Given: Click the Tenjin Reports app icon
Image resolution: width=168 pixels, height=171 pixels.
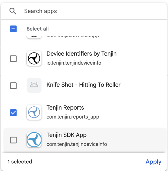Looking at the screenshot, I should click(34, 112).
